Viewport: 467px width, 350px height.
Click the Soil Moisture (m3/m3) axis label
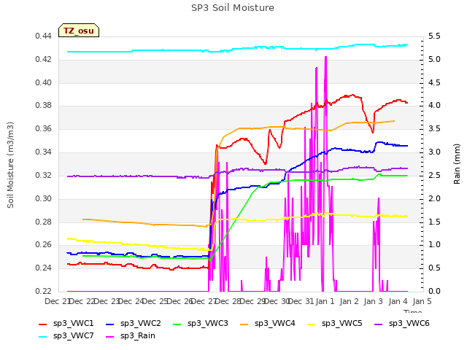pyautogui.click(x=10, y=165)
